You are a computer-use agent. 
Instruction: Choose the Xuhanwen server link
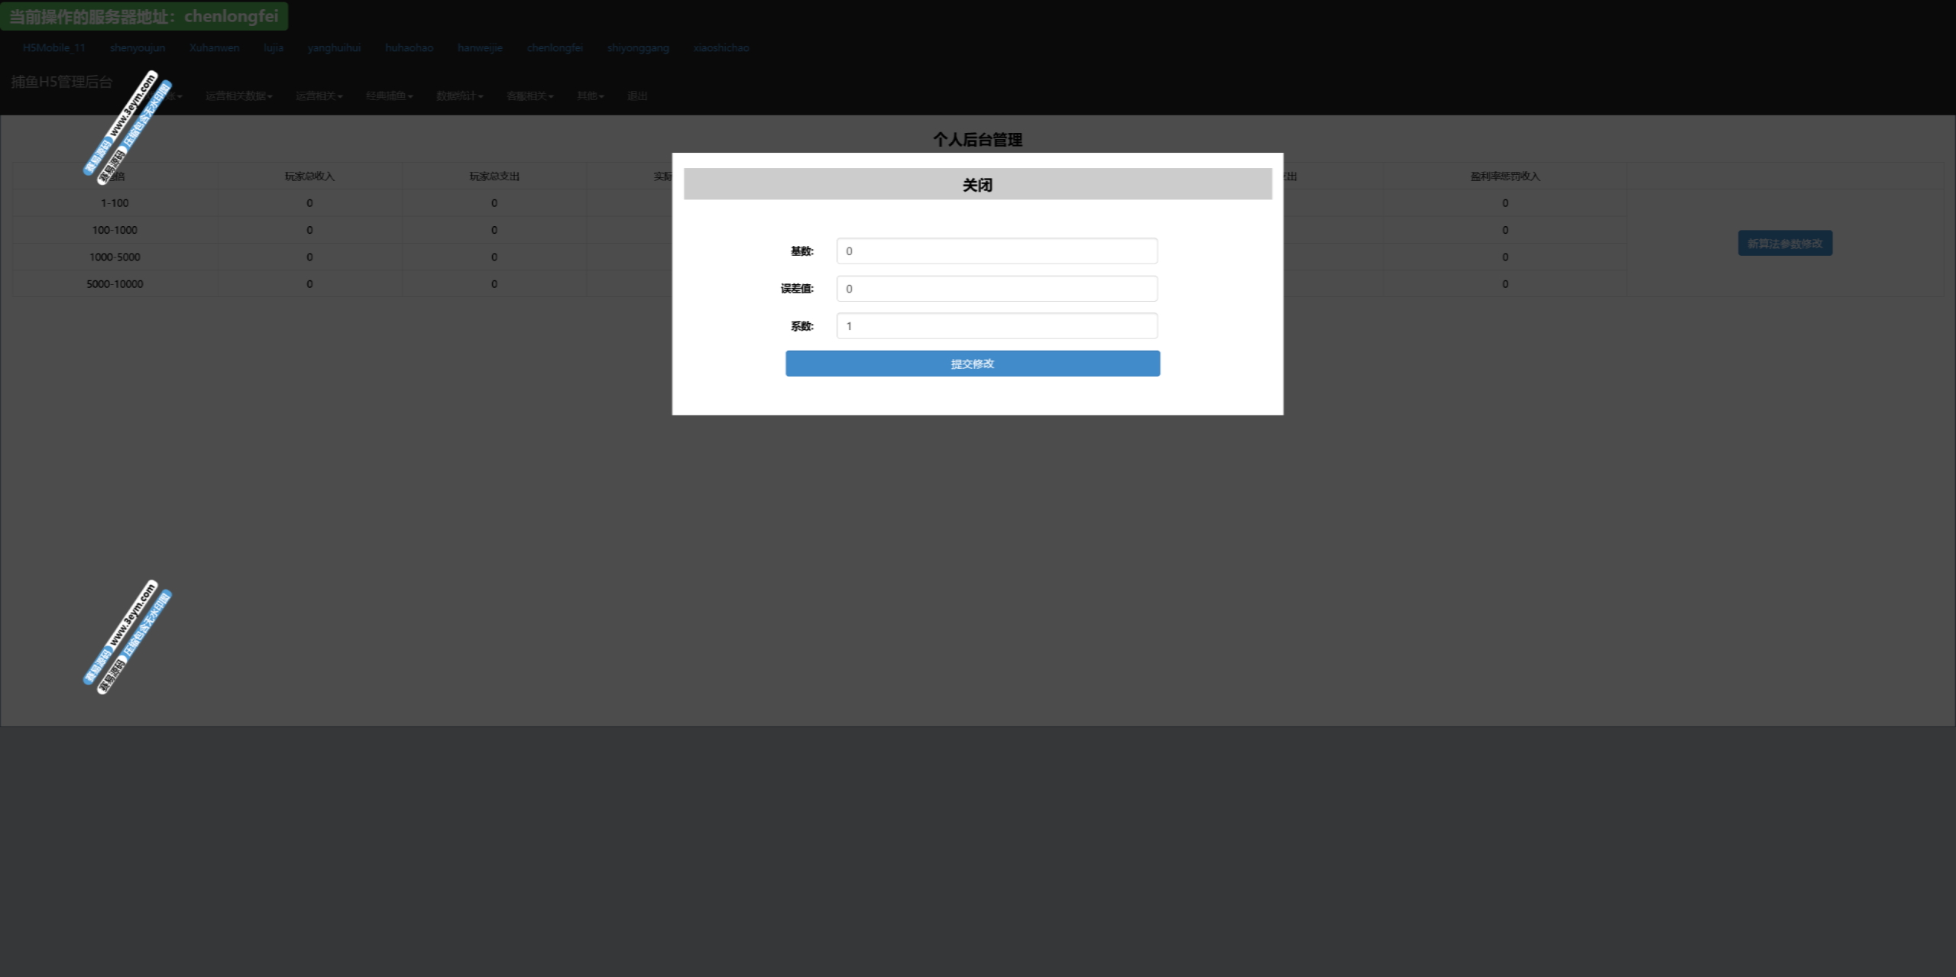click(215, 47)
